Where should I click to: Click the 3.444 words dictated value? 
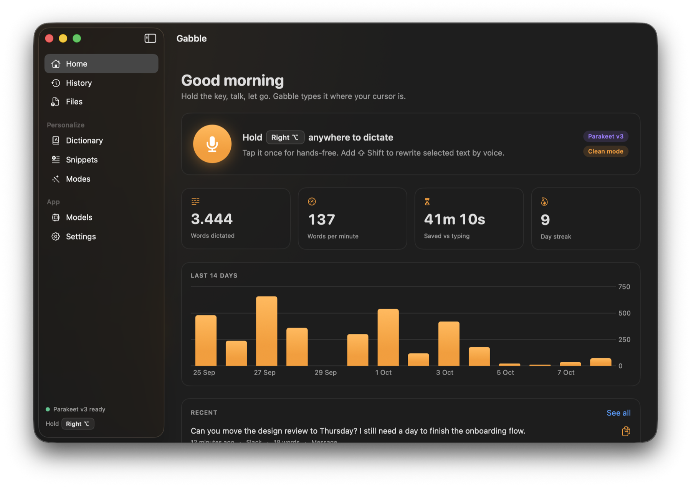pos(212,219)
